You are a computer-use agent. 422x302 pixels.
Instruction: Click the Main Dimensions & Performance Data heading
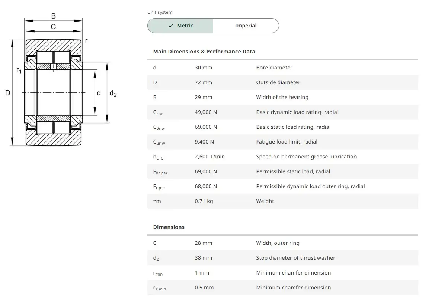pos(204,52)
